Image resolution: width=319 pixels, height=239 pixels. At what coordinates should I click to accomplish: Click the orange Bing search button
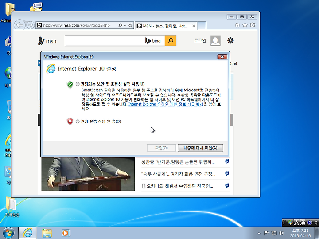171,41
